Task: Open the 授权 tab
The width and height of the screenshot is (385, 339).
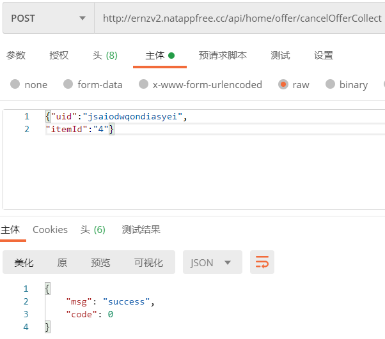Action: click(x=59, y=56)
